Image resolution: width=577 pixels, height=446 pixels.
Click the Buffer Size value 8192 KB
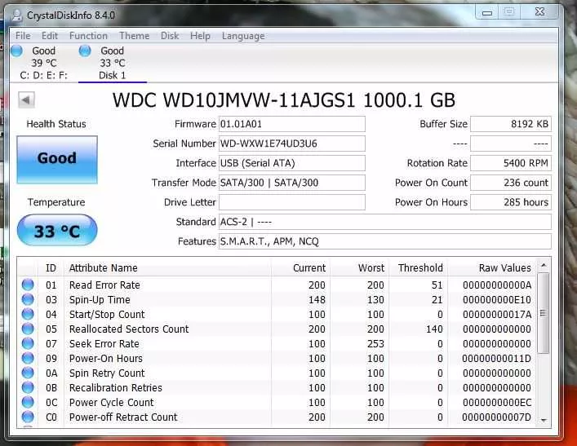click(511, 124)
